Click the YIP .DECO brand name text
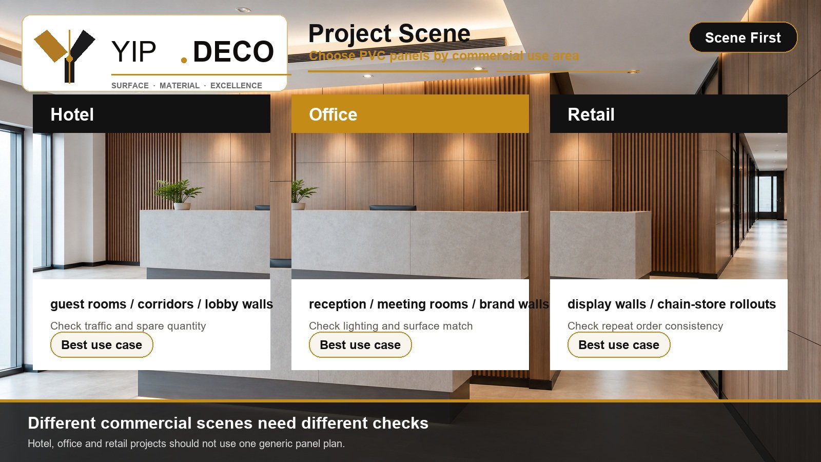 (x=193, y=52)
